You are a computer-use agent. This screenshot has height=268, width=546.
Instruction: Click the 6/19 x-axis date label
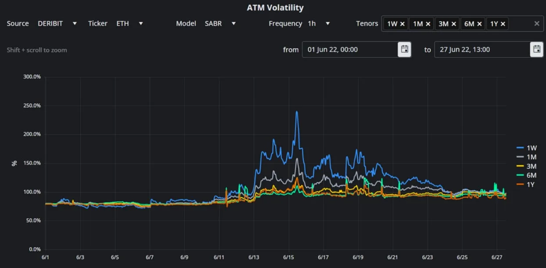tap(358, 258)
